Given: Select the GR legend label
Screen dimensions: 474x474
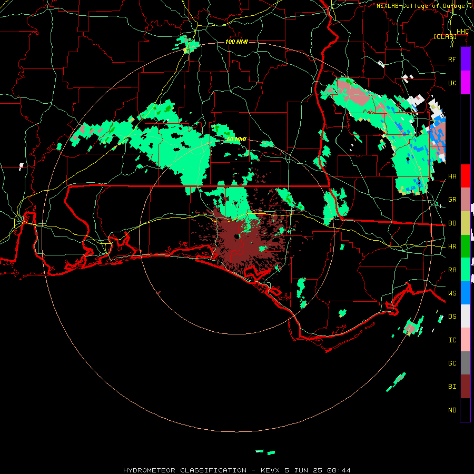Looking at the screenshot, I should [452, 200].
